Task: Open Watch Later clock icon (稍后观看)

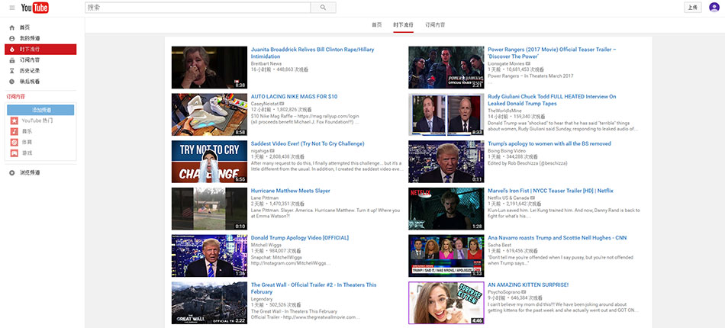Action: click(12, 82)
